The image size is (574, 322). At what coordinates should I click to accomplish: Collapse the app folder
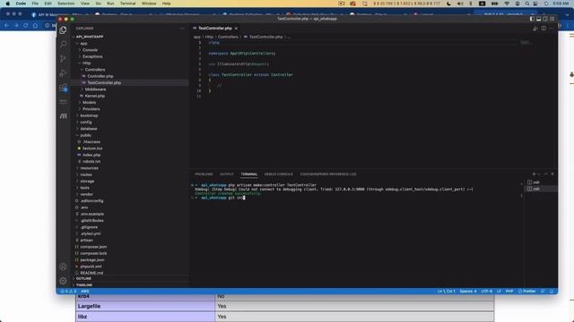pyautogui.click(x=83, y=44)
